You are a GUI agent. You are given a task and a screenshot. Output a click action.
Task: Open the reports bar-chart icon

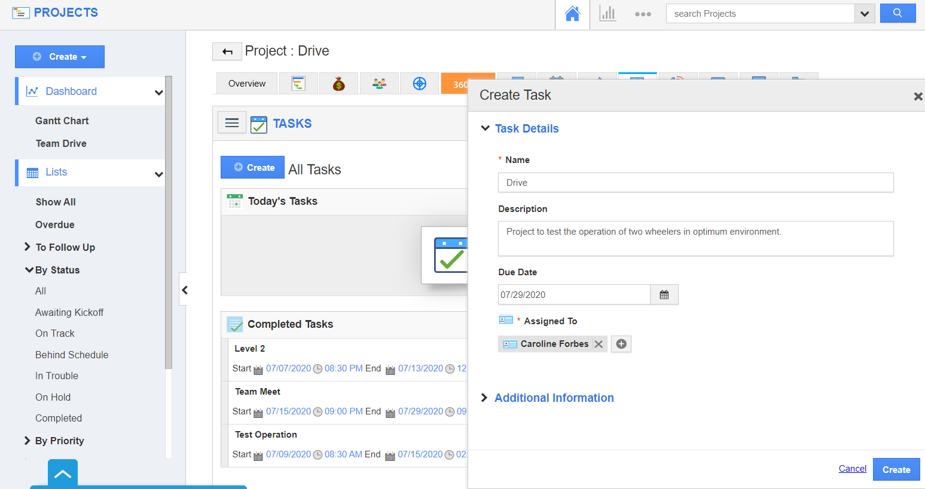click(607, 14)
